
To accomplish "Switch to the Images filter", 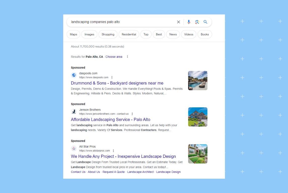I will point(89,34).
